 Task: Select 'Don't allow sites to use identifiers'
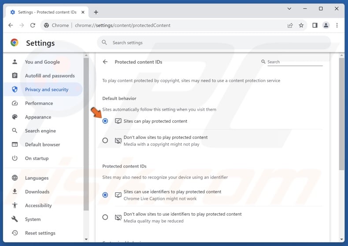click(105, 217)
